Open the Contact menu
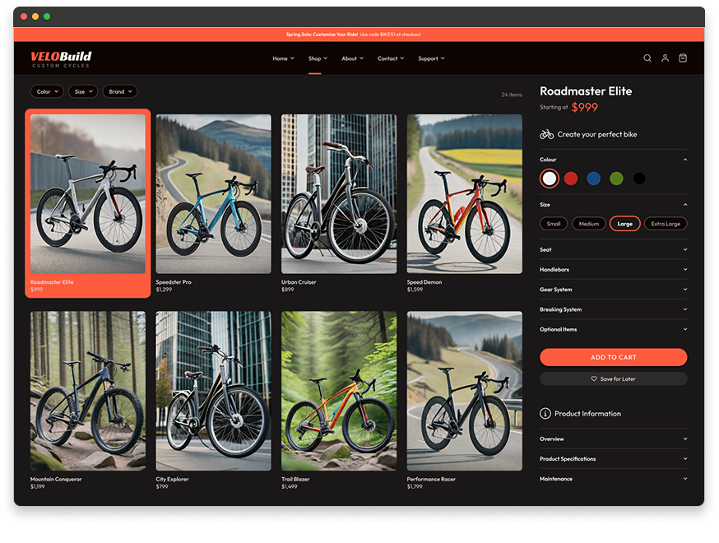Screen dimensions: 719x543 (391, 58)
